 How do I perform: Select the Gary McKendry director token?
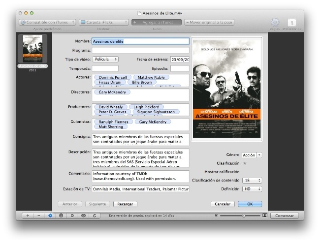(x=112, y=92)
